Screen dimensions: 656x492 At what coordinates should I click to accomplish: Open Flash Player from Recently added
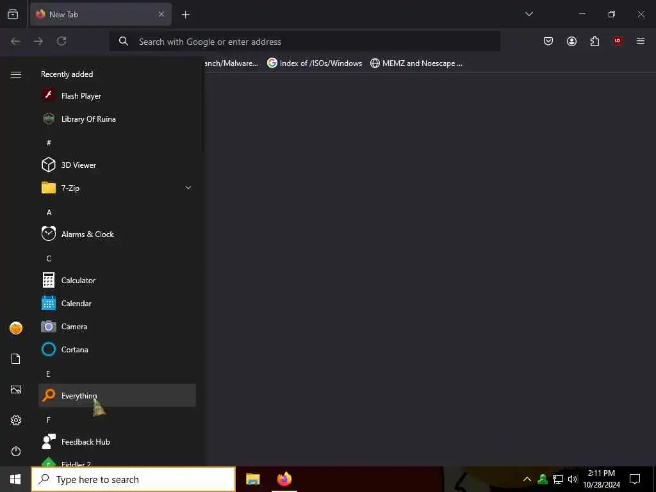tap(117, 96)
